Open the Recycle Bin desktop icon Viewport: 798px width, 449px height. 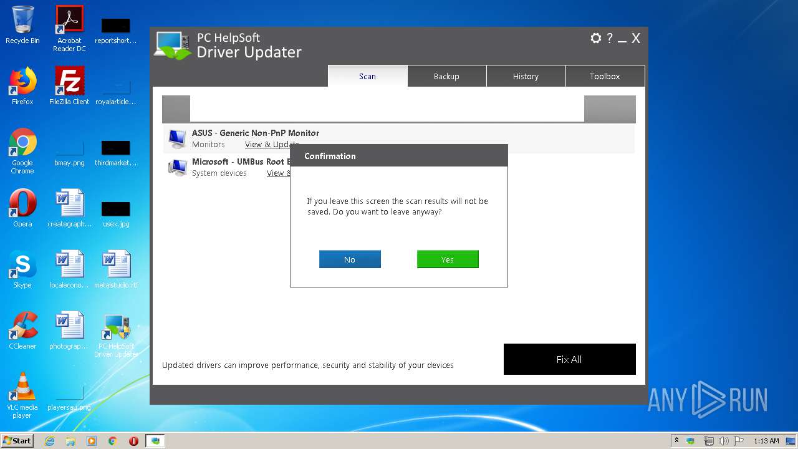(x=22, y=25)
